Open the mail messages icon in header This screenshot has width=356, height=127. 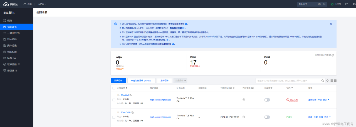click(347, 4)
